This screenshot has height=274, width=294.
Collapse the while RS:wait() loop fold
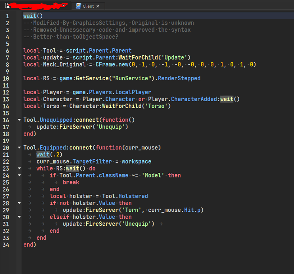[19, 168]
